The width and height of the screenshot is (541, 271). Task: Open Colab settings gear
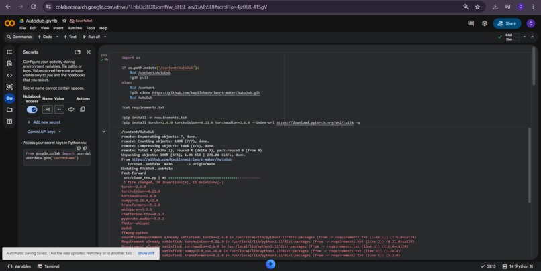[x=485, y=23]
